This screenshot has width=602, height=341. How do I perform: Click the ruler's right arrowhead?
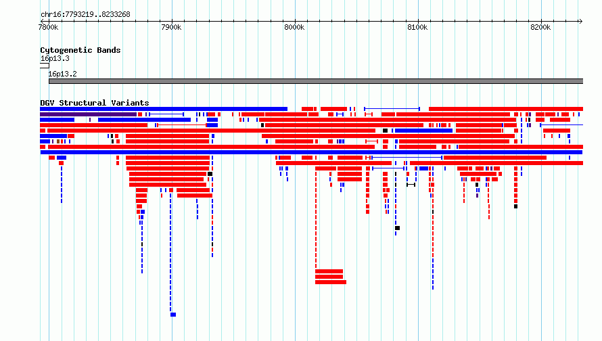click(581, 21)
